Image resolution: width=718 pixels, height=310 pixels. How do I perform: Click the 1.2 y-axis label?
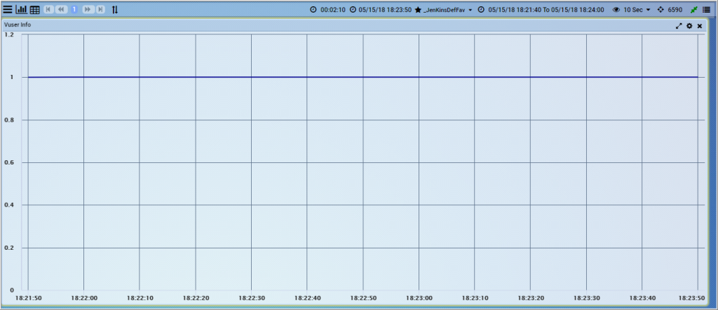9,35
